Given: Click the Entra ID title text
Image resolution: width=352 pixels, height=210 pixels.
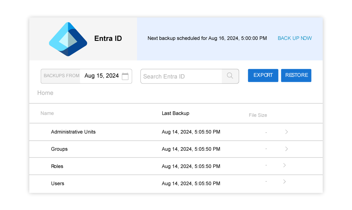Looking at the screenshot, I should click(108, 38).
